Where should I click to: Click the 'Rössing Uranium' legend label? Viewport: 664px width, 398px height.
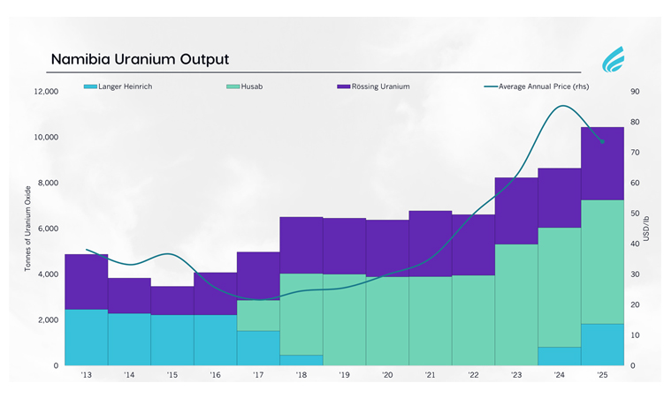tap(380, 86)
